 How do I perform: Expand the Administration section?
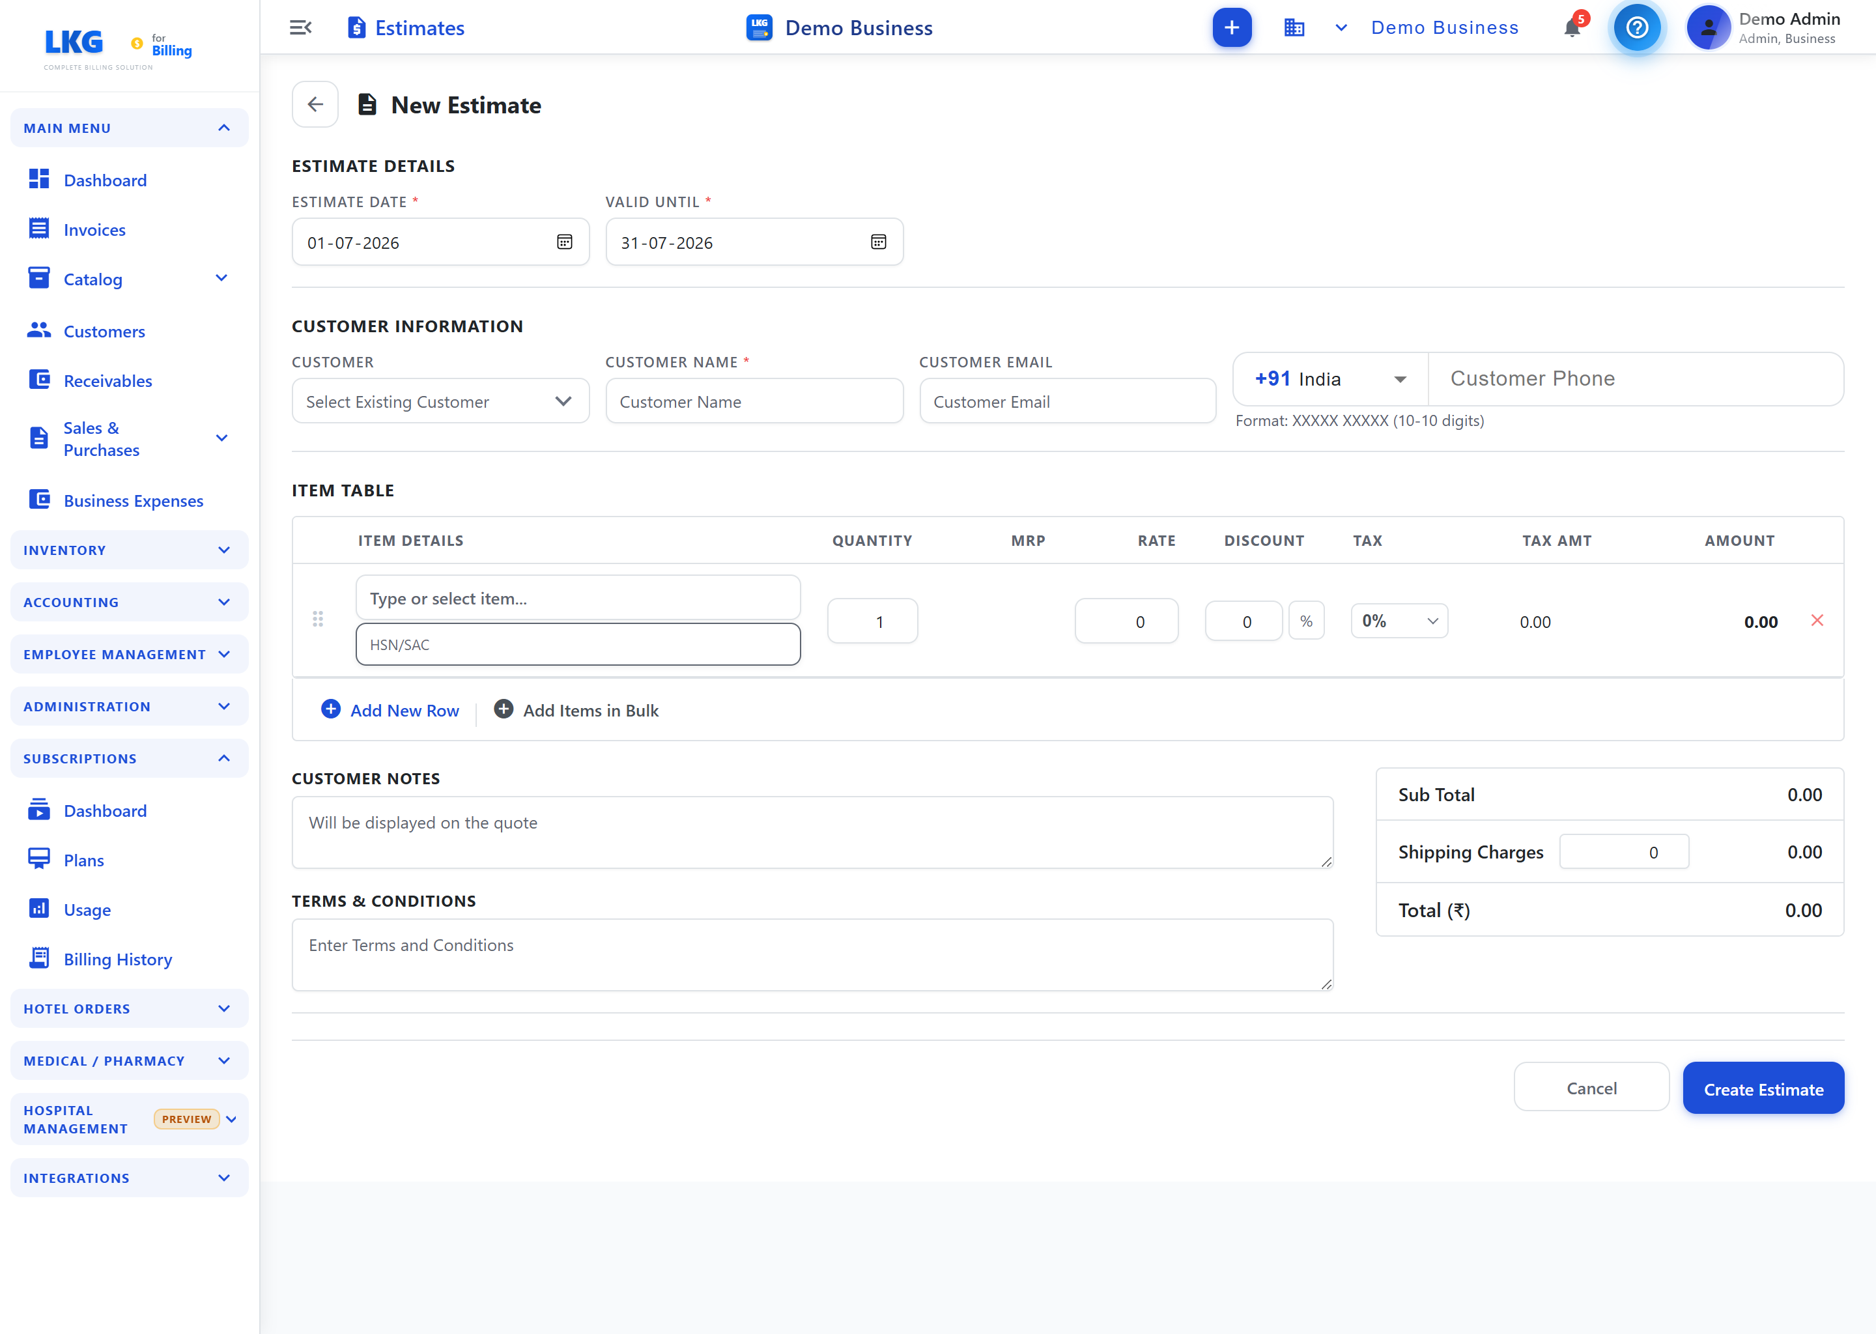pos(129,707)
